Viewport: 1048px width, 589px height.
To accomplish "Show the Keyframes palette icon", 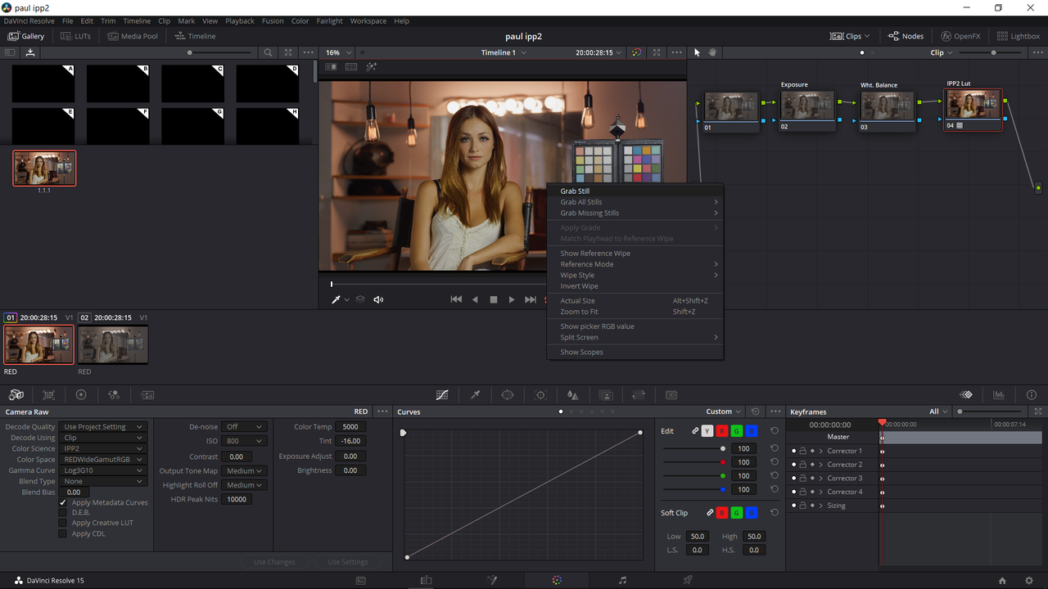I will click(x=966, y=394).
